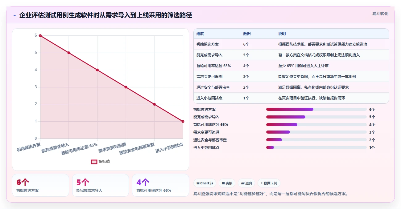401x209 pixels.
Task: Click the lightning icon beside the title
Action: (x=14, y=15)
